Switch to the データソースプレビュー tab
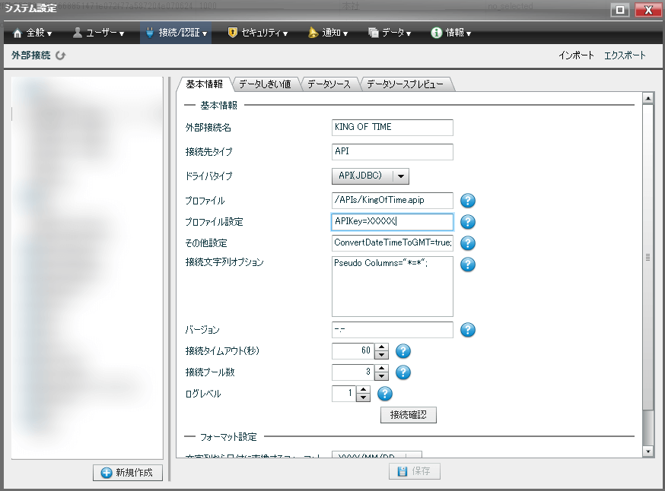The image size is (665, 491). point(406,84)
